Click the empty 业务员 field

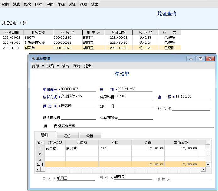191,108
